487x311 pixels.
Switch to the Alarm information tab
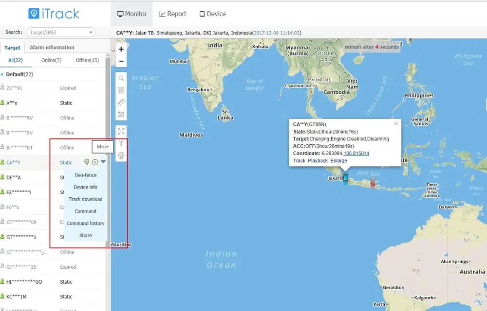pos(52,48)
